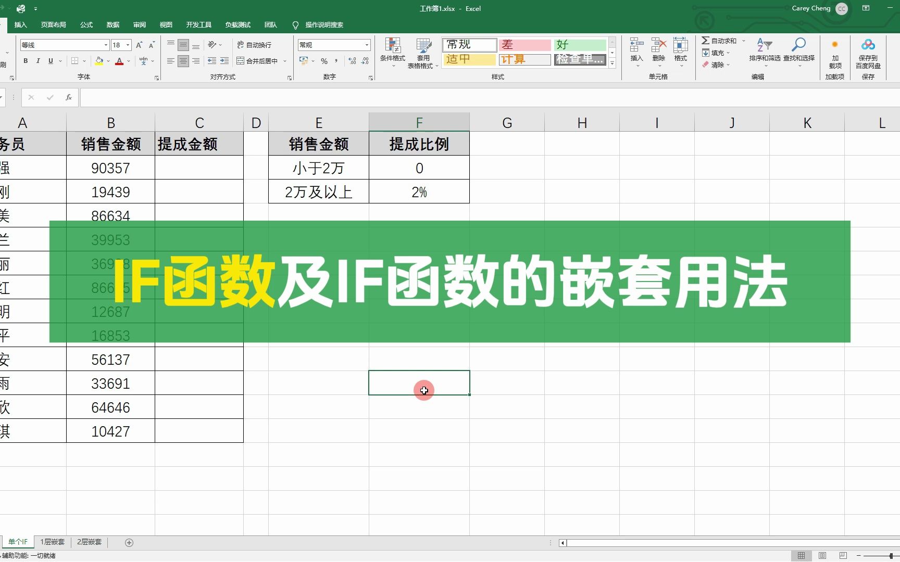Open the 审阅 ribbon tab
The image size is (900, 562).
click(x=140, y=25)
